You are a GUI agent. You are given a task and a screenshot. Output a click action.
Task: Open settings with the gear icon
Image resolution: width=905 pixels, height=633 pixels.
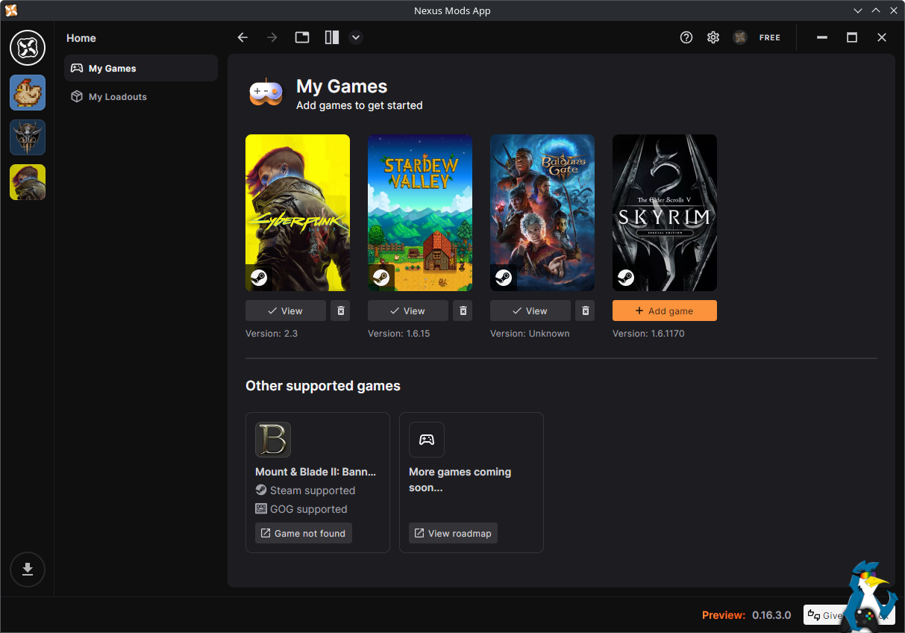[x=713, y=37]
